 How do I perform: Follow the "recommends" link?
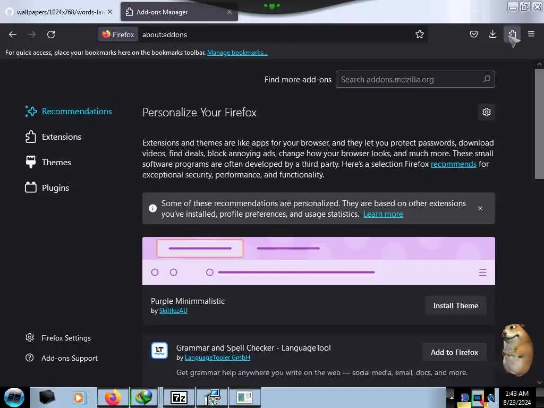(x=454, y=164)
